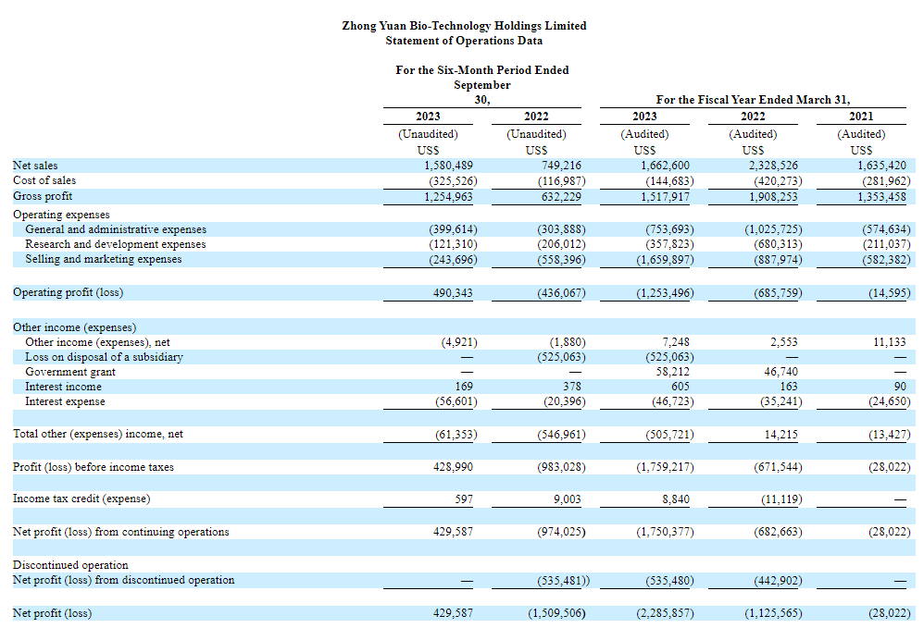Image resolution: width=924 pixels, height=628 pixels.
Task: Select 'Research and development expenses' label
Action: coord(116,243)
